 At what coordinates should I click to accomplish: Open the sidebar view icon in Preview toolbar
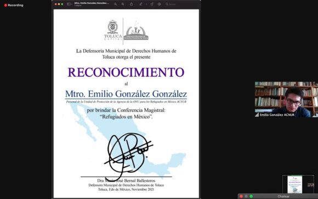coord(69,4)
